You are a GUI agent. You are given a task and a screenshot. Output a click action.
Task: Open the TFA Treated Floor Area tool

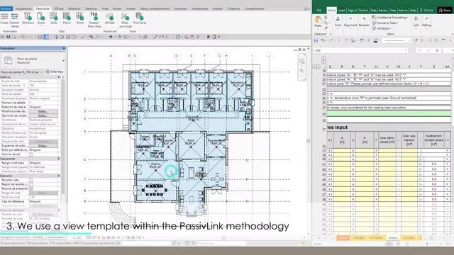point(94,20)
